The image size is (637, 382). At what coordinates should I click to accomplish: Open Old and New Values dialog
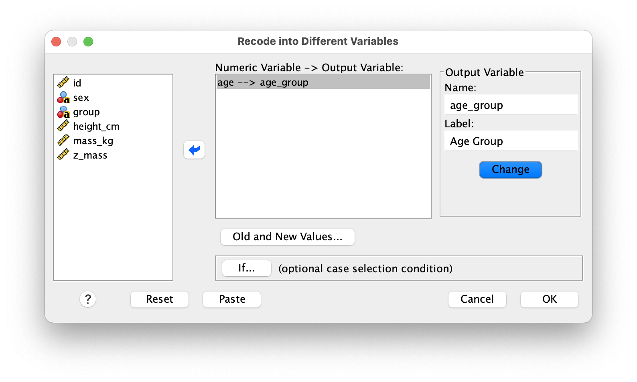tap(287, 237)
